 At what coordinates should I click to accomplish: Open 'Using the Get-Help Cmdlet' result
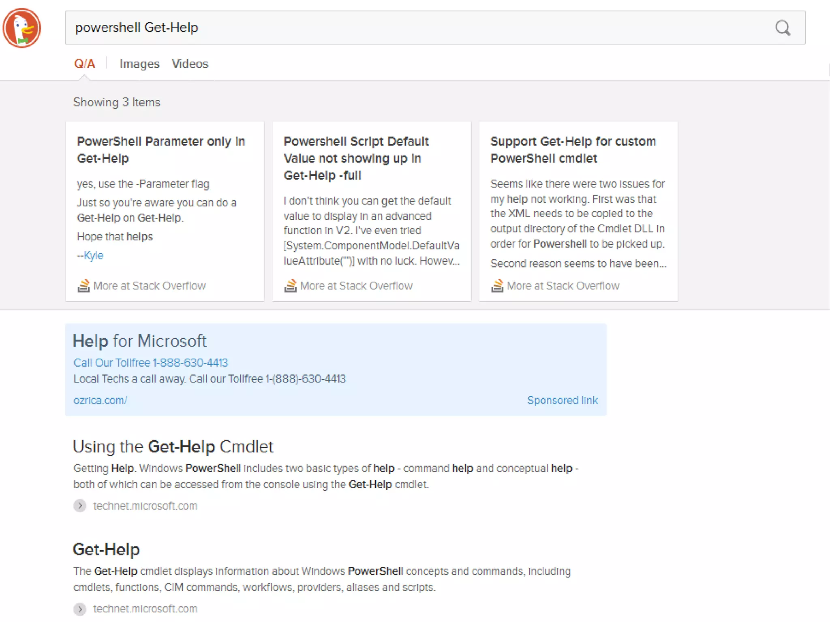(x=173, y=447)
